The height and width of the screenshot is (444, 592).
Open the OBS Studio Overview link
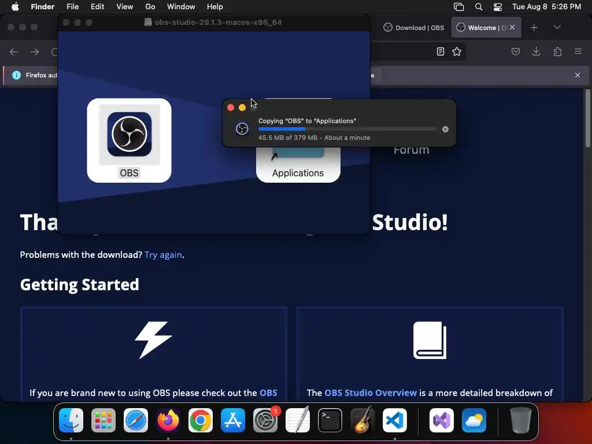tap(371, 393)
